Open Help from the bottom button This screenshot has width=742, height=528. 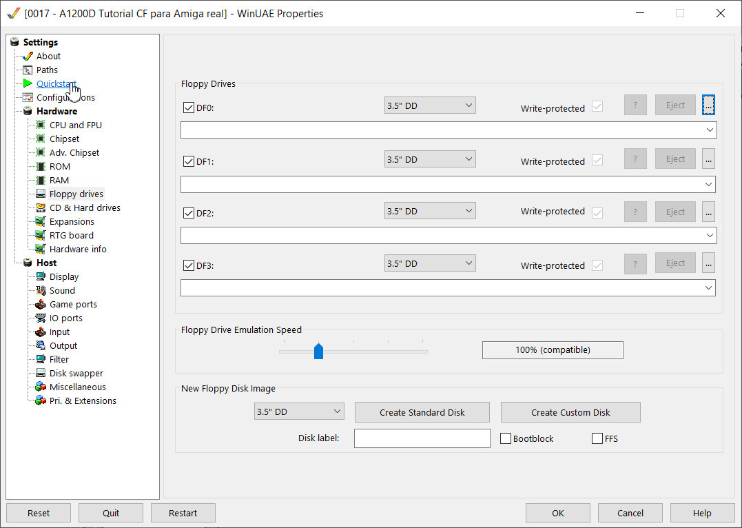[702, 513]
